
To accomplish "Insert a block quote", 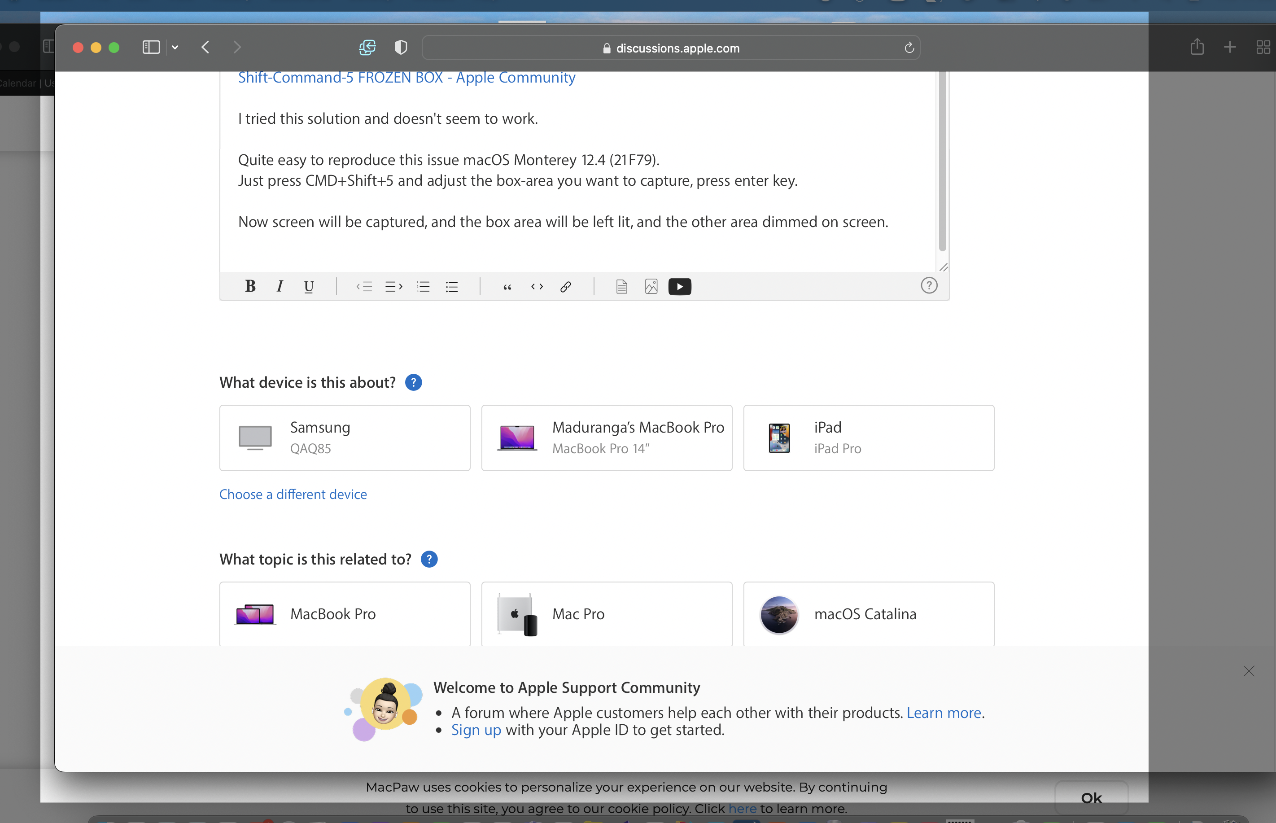I will pyautogui.click(x=507, y=287).
